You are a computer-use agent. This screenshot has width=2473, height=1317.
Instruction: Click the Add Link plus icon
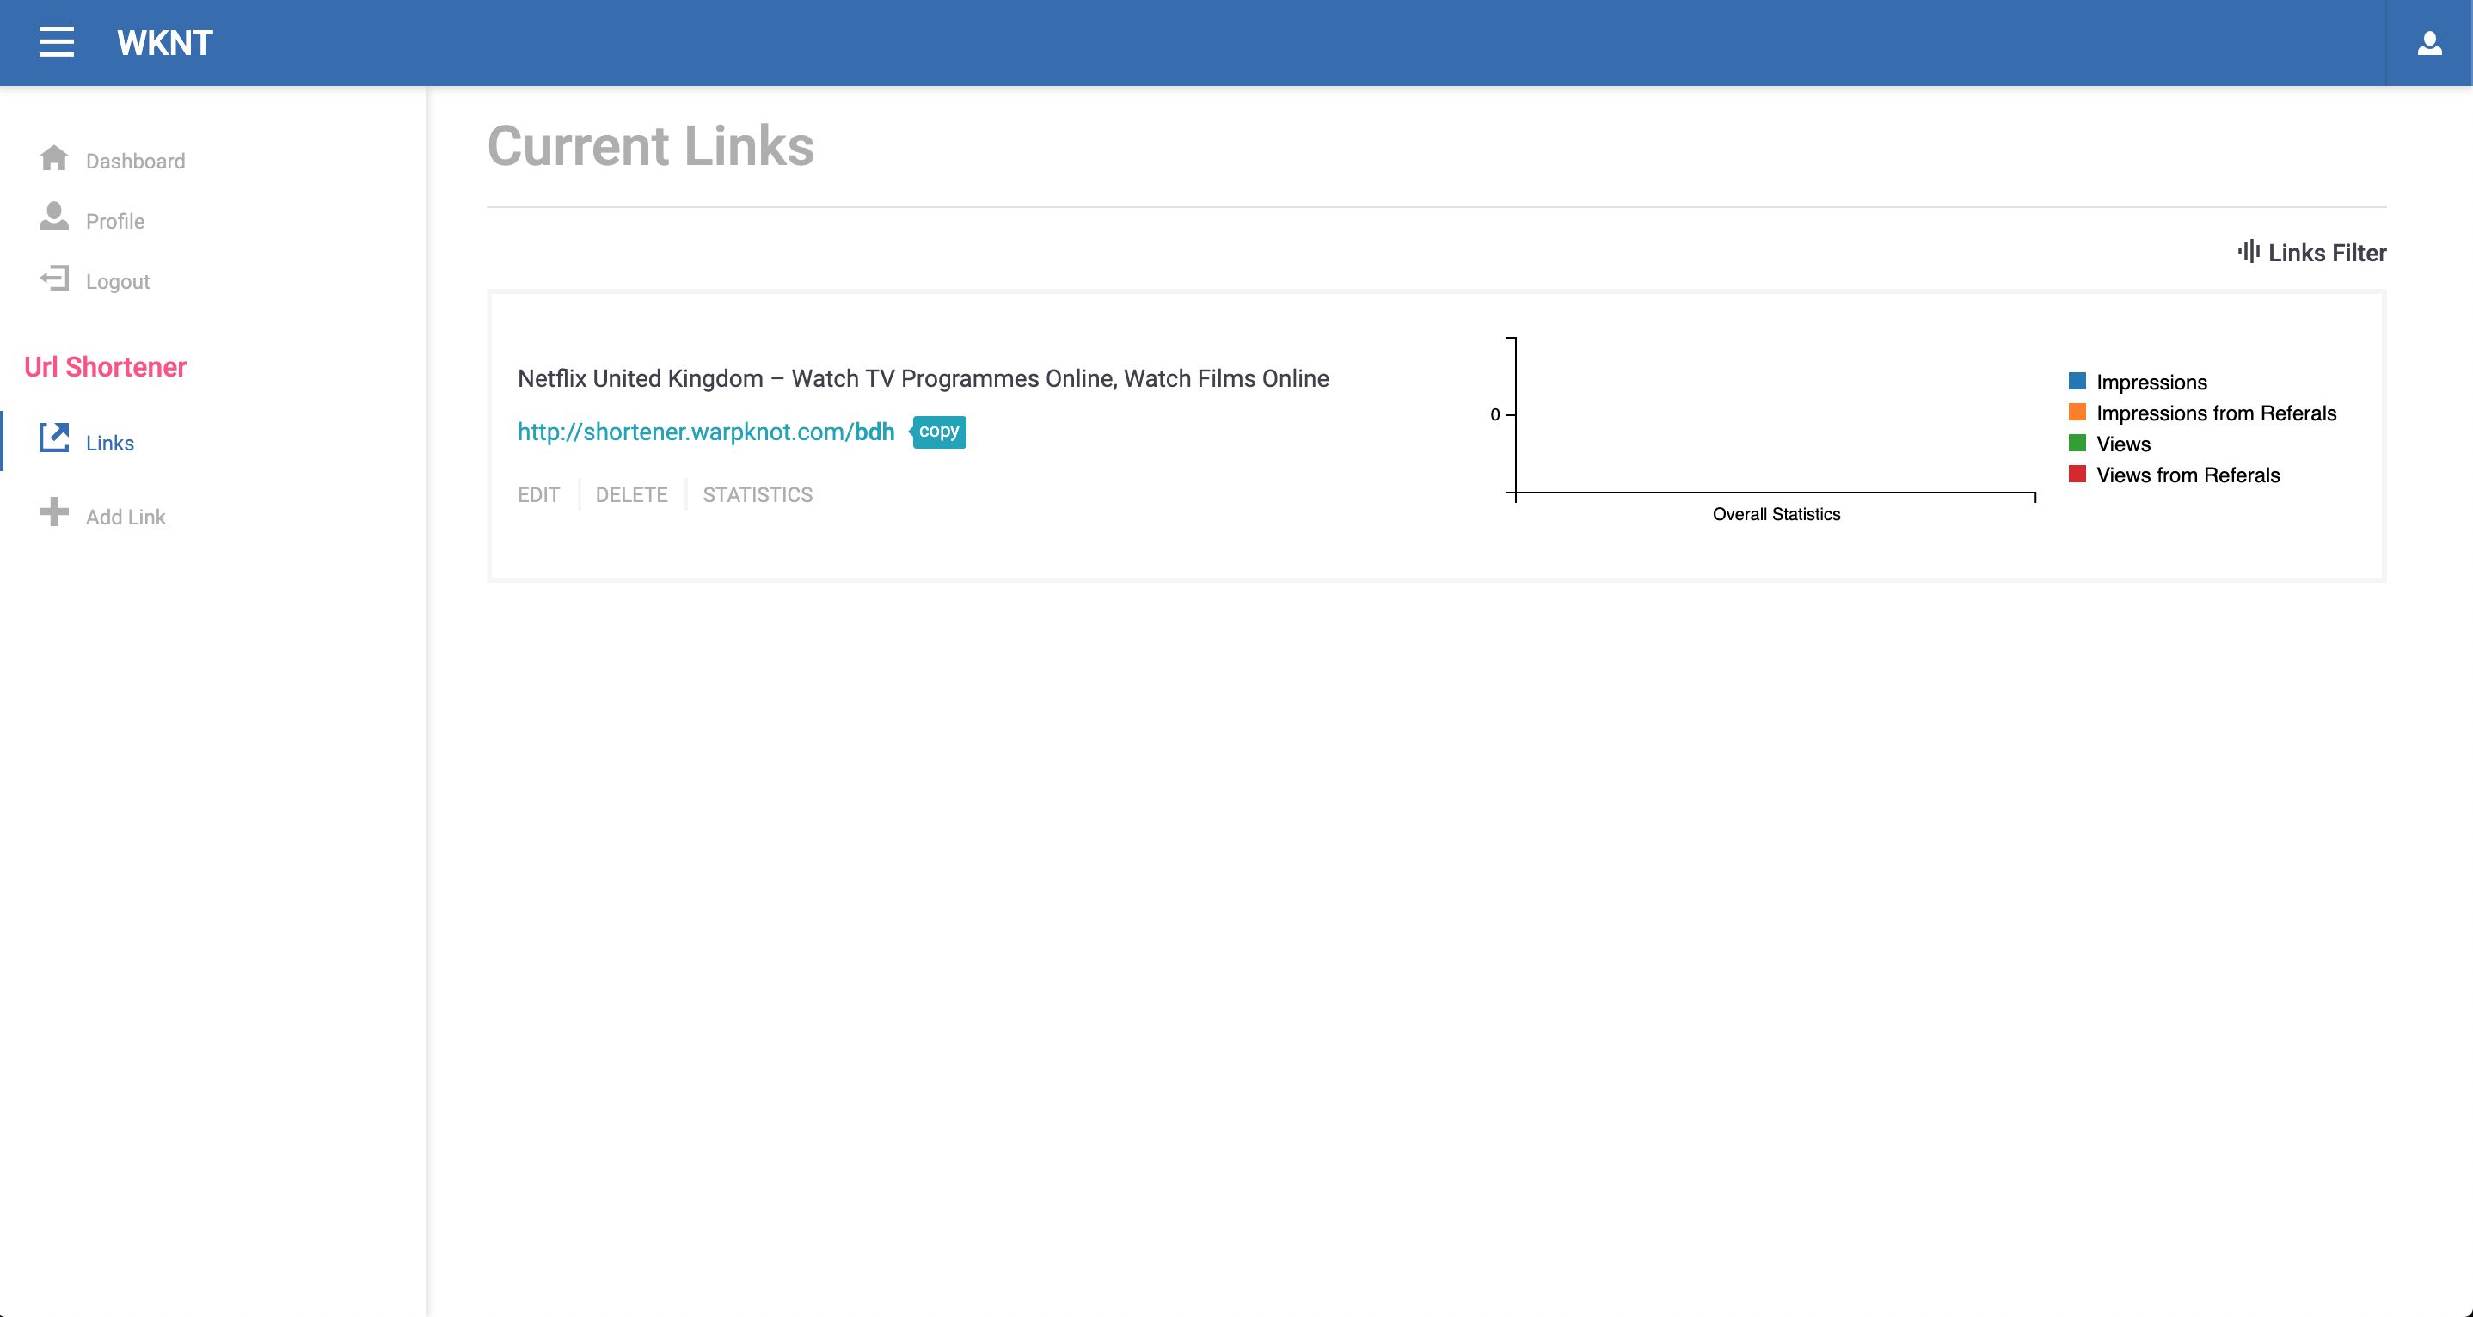pos(54,511)
